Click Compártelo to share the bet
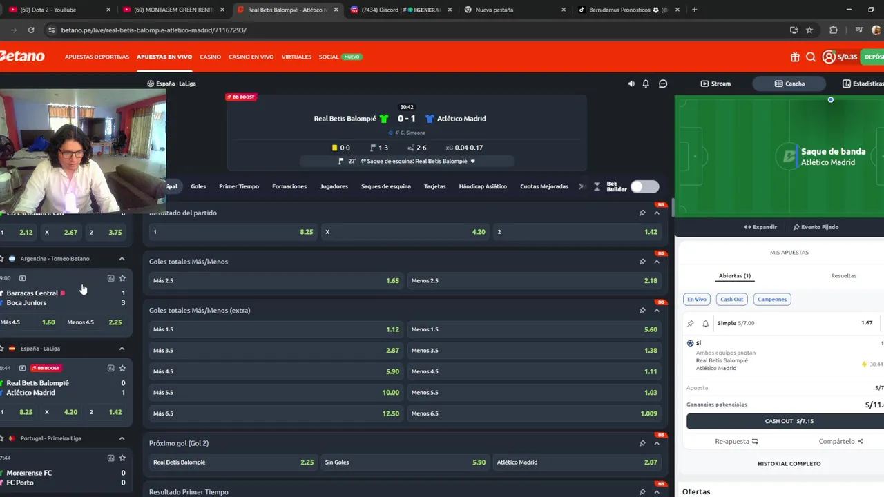 [840, 441]
